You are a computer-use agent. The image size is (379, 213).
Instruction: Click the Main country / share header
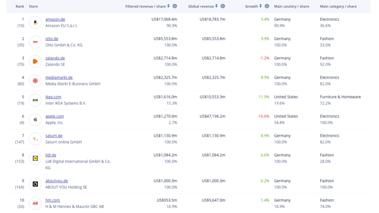291,6
